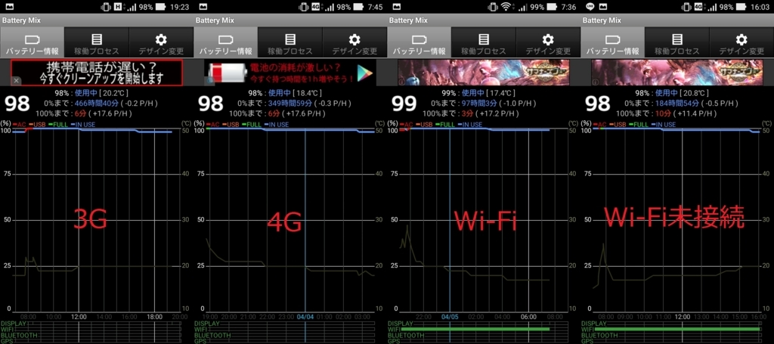
Task: Tap the vibrate mode icon in the 19:23 status bar
Action: (106, 7)
